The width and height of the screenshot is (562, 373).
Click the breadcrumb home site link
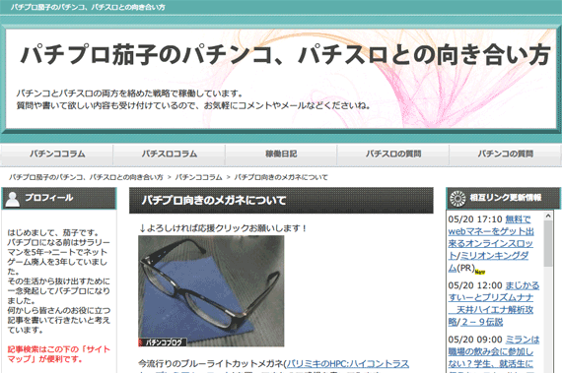(86, 177)
